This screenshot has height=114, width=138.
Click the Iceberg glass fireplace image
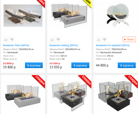coord(69,16)
